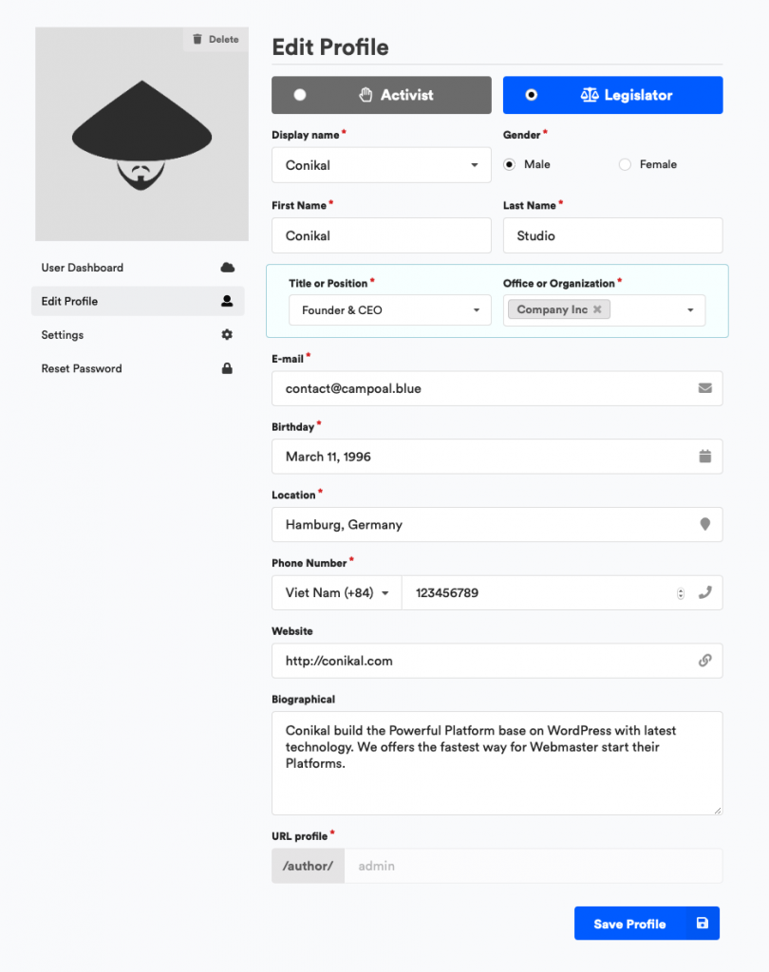Switch to the Legislator tab
The image size is (769, 972).
(612, 95)
